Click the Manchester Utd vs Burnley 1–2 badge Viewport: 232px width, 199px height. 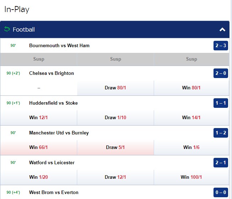pos(221,133)
